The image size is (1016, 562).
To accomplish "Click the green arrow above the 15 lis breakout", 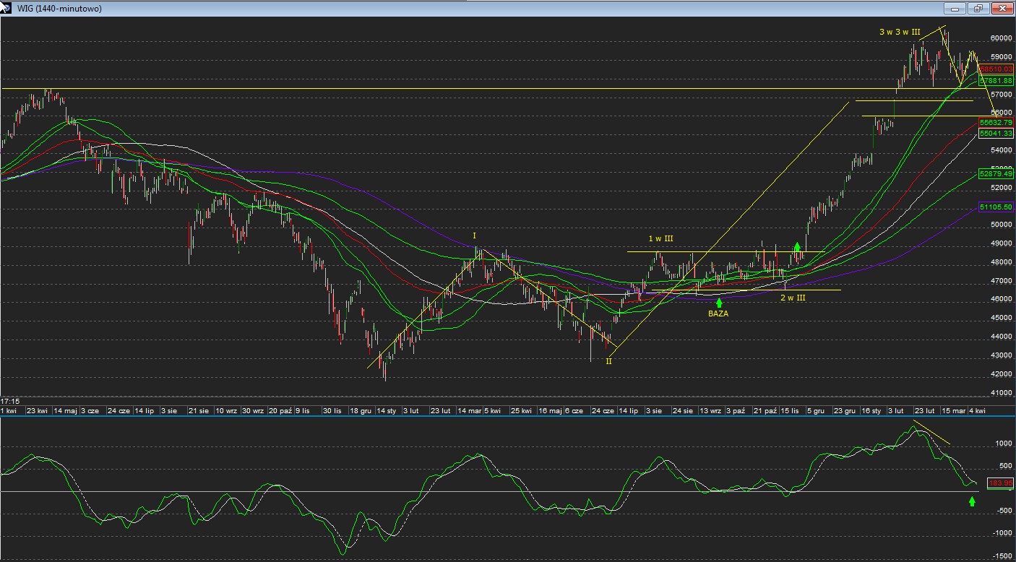I will [798, 247].
